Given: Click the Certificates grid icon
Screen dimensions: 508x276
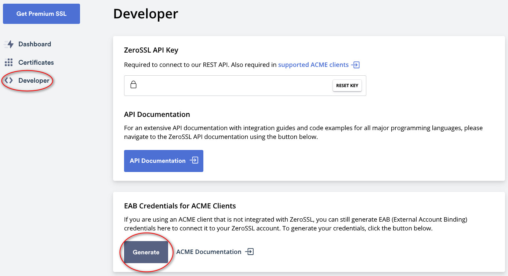Looking at the screenshot, I should 8,62.
